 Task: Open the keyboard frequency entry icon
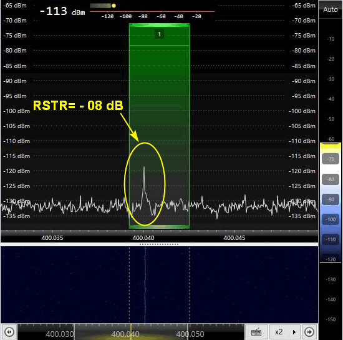pos(256,332)
